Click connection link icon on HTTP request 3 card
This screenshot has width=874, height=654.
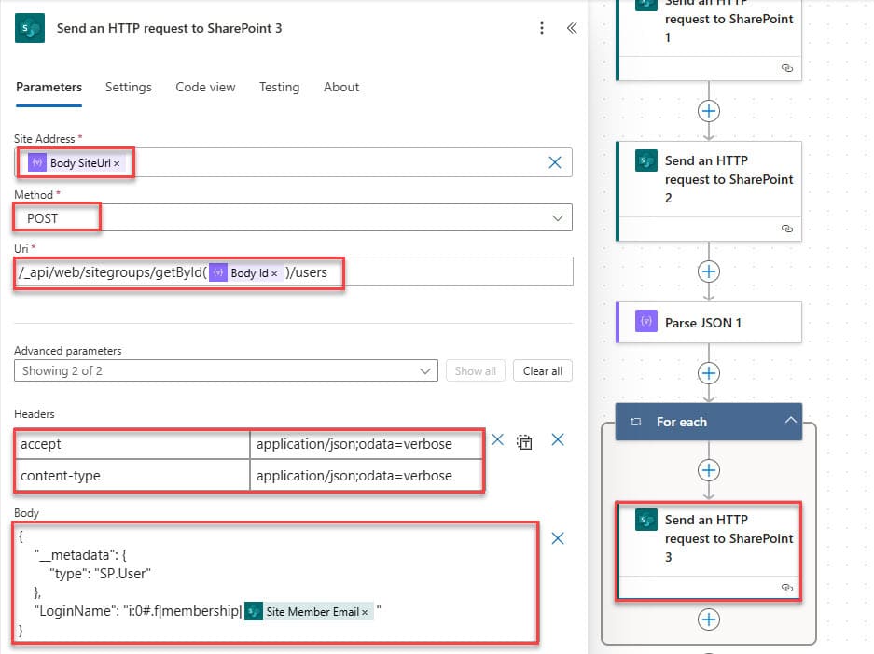pyautogui.click(x=787, y=588)
